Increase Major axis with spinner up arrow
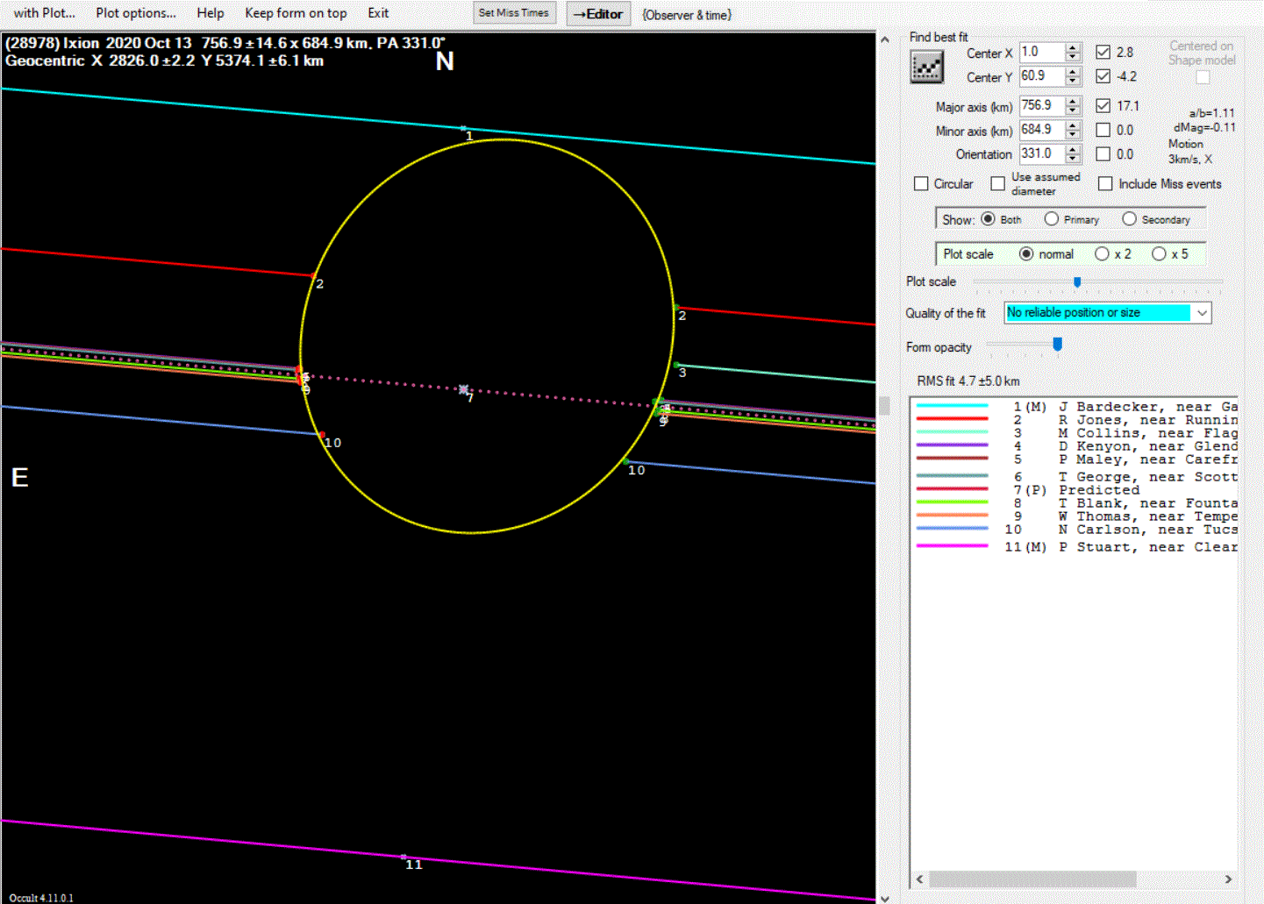The height and width of the screenshot is (904, 1264). 1073,101
